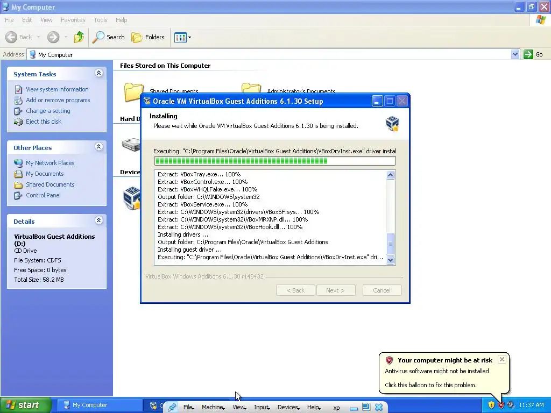551x413 pixels.
Task: Click the 'Installing drivers ...' log line
Action: point(183,234)
